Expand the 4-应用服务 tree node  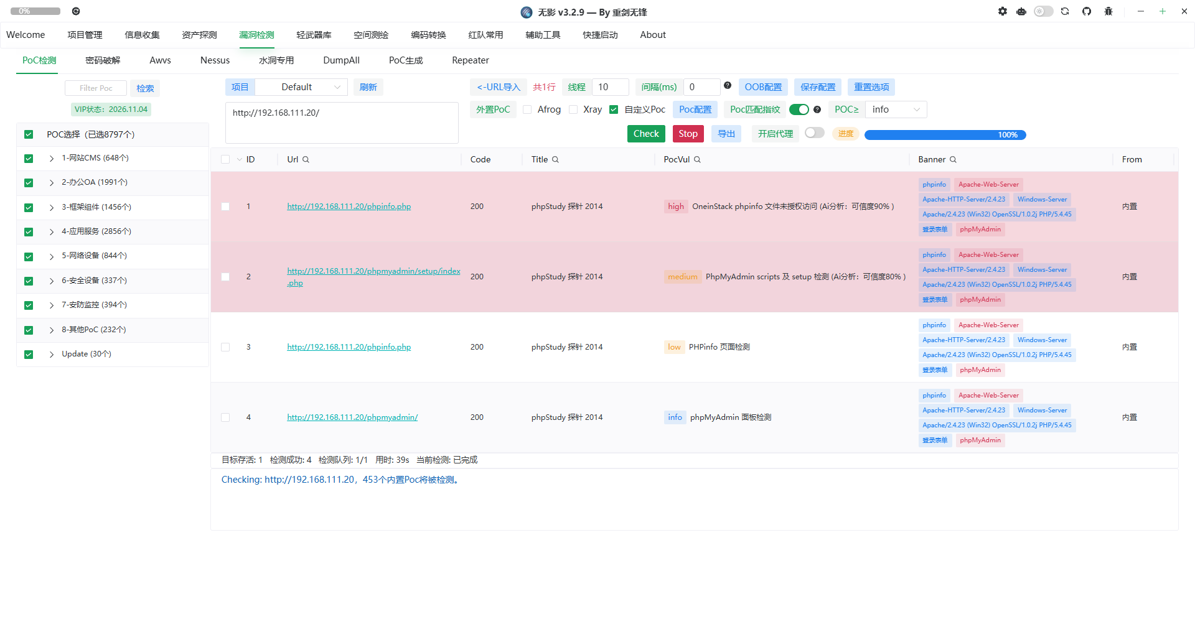[52, 232]
